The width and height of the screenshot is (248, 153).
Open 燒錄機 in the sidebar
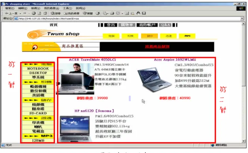click(38, 105)
